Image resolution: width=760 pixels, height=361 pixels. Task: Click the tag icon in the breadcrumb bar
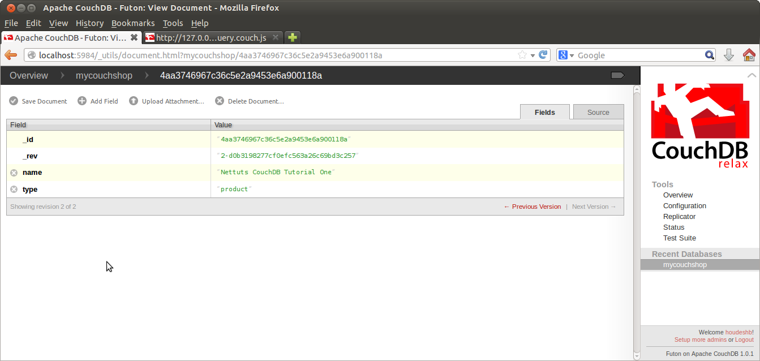point(618,75)
